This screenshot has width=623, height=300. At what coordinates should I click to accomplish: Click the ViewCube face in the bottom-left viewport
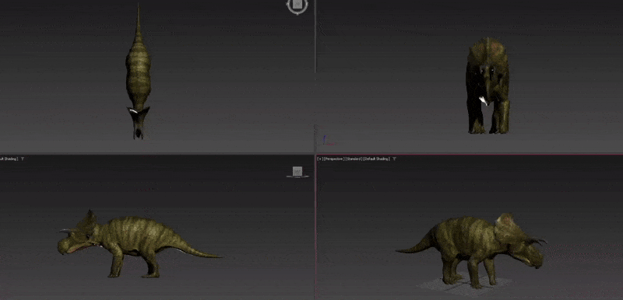click(297, 171)
